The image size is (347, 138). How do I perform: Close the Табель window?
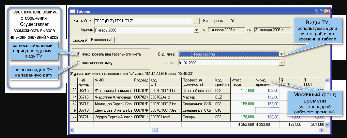pos(327,11)
